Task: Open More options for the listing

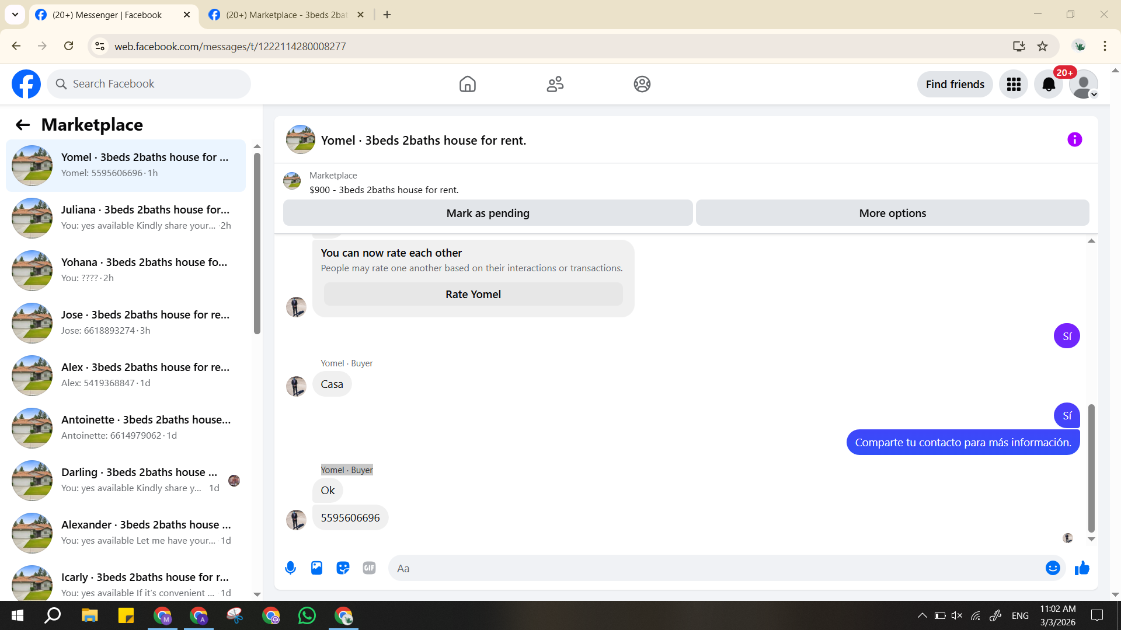Action: pyautogui.click(x=893, y=213)
